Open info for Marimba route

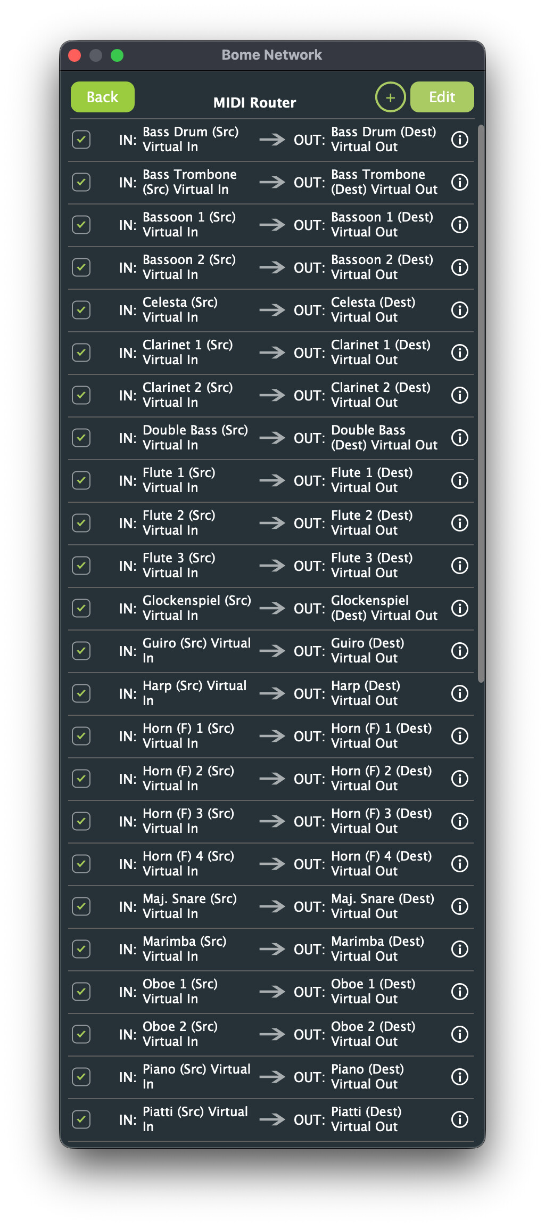tap(459, 949)
